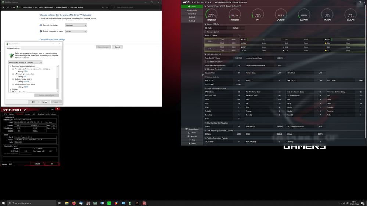Screen dimensions: 367x206
Task: Open the Graphics tab in CPU-Z
Action: pos(41,114)
